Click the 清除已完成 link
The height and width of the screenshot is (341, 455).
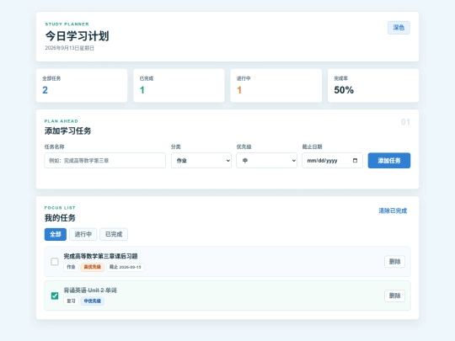[393, 210]
